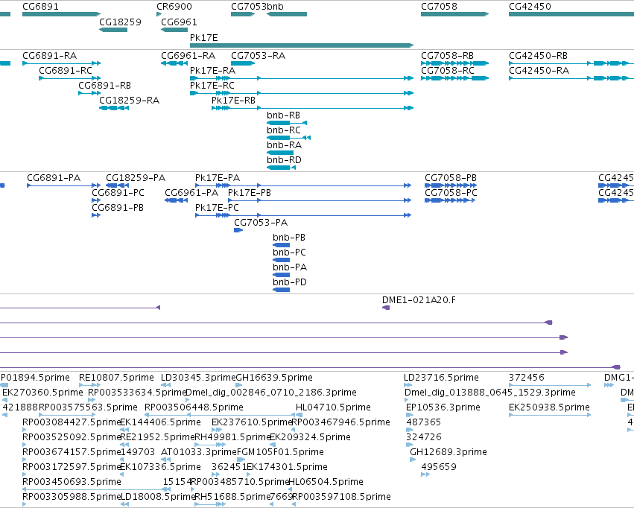Click the CG7058 gene label
The image size is (634, 508).
pos(439,7)
